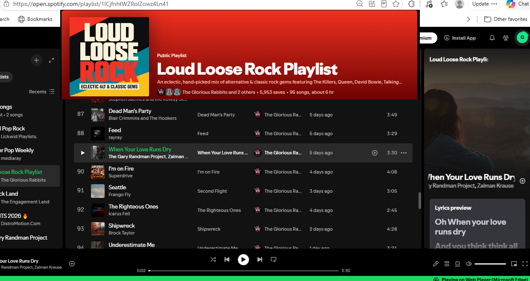Open The Glorious Rabbits and 2 others link

point(219,92)
